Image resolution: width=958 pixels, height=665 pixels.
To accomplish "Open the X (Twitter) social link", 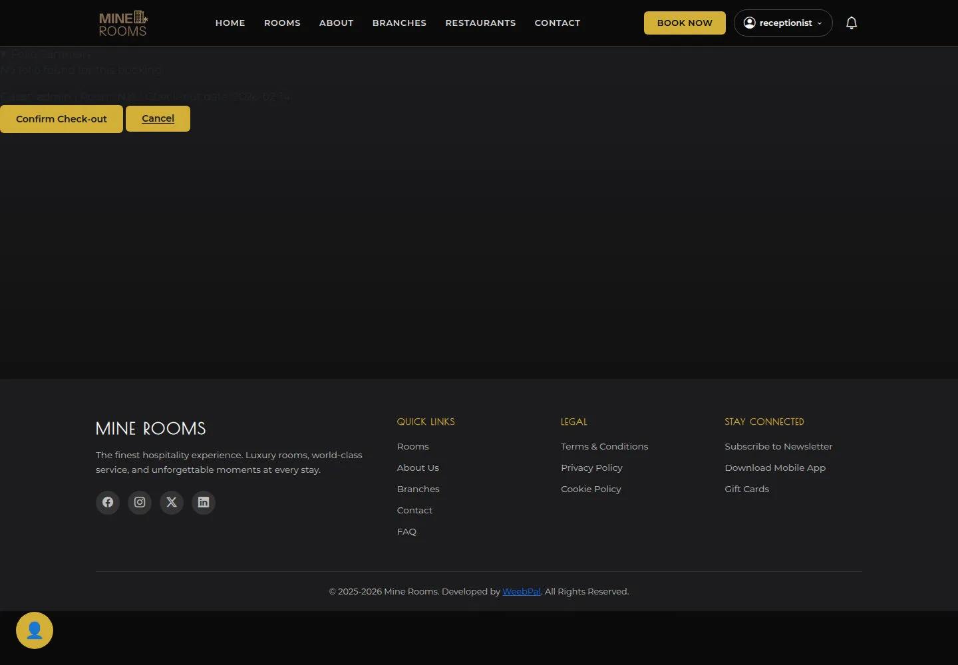I will click(172, 502).
